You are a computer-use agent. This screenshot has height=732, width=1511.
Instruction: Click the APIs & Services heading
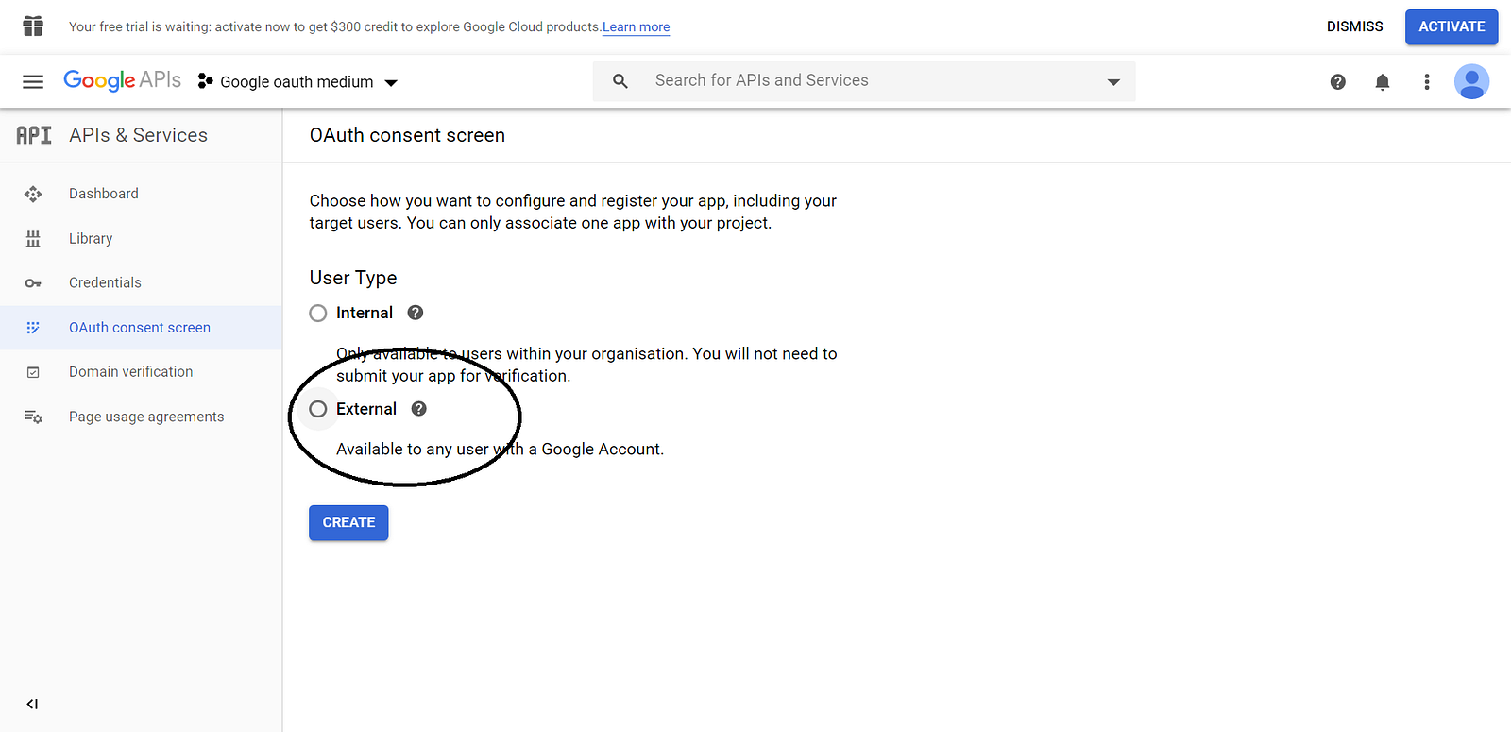click(x=139, y=135)
